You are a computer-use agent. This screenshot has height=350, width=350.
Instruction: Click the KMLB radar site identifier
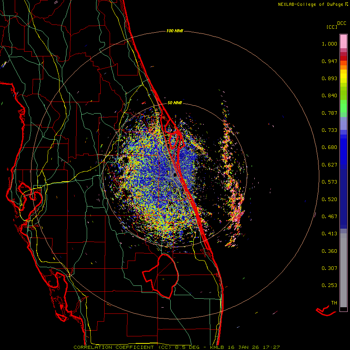pyautogui.click(x=217, y=347)
